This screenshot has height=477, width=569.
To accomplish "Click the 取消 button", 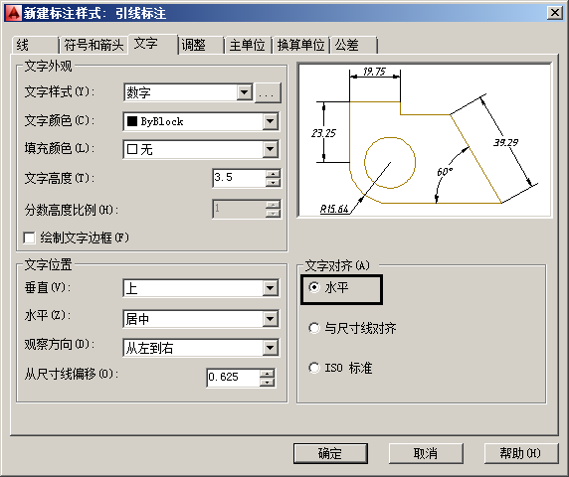I will coord(426,453).
